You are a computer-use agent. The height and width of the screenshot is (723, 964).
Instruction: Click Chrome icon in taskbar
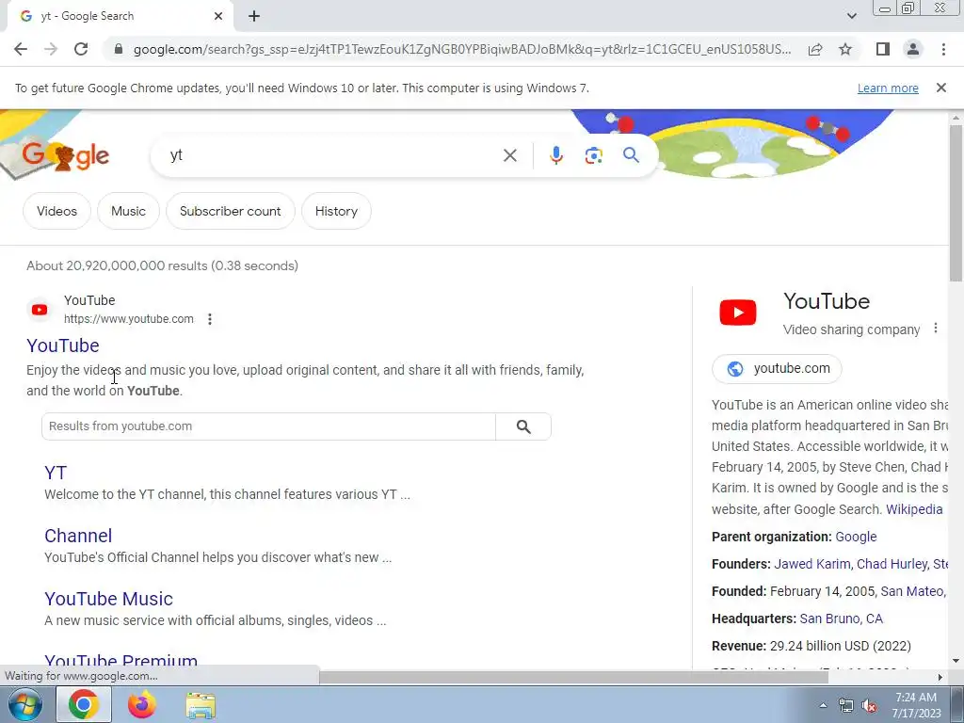coord(84,704)
